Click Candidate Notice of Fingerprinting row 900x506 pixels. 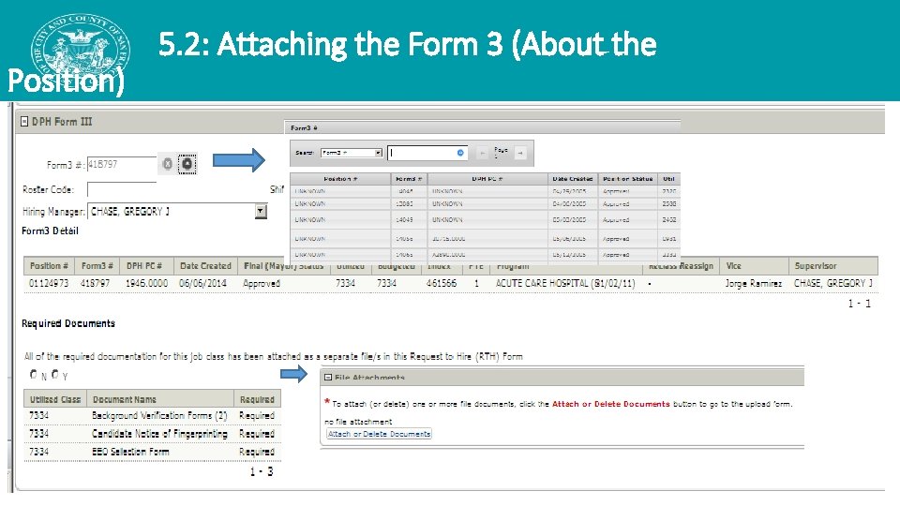[152, 434]
